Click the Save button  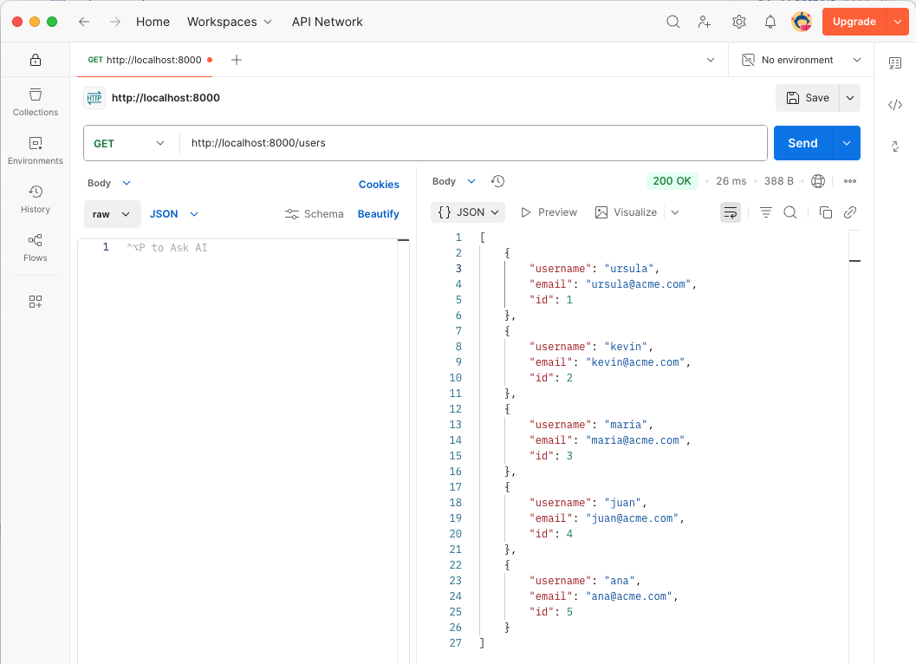point(808,98)
